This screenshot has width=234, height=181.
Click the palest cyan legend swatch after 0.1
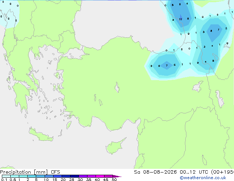[x=6, y=176]
